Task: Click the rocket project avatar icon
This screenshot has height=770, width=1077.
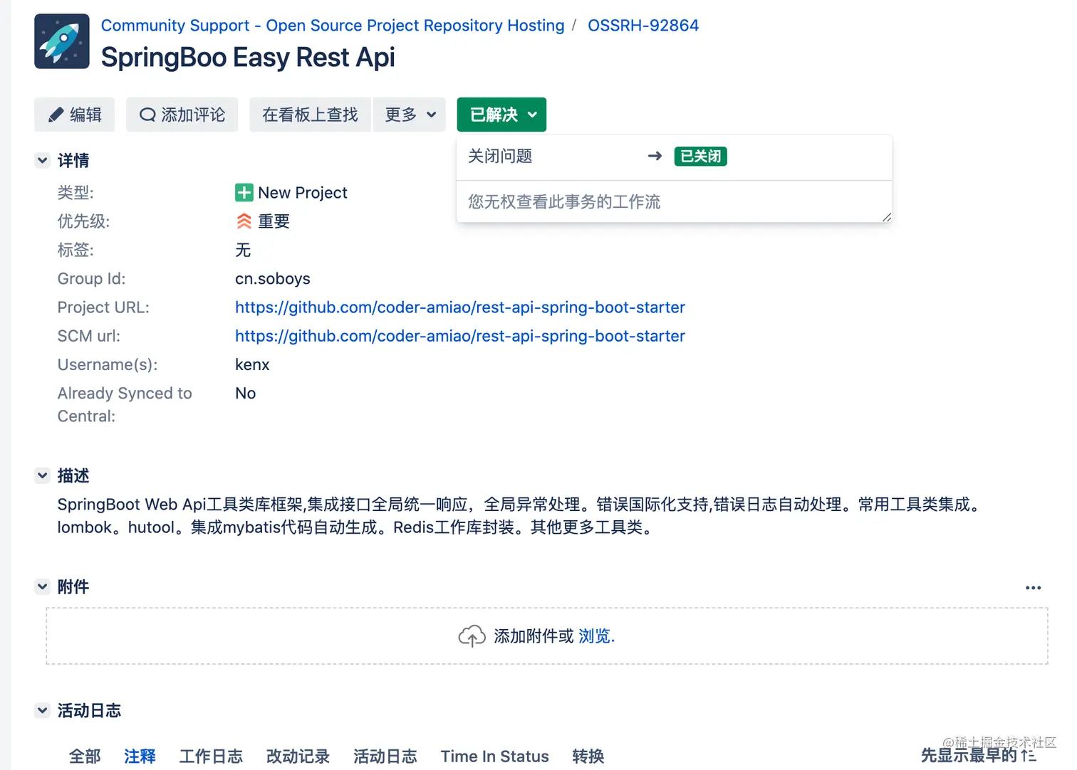Action: [x=62, y=41]
